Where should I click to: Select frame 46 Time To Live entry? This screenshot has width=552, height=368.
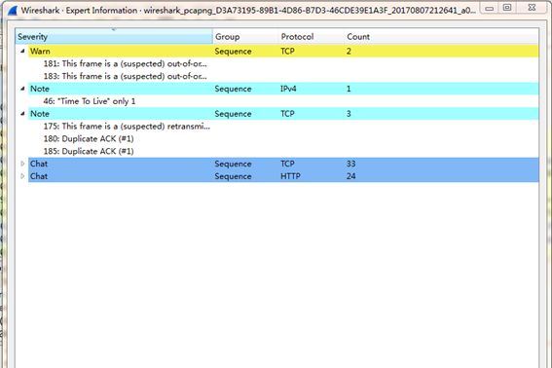point(90,101)
